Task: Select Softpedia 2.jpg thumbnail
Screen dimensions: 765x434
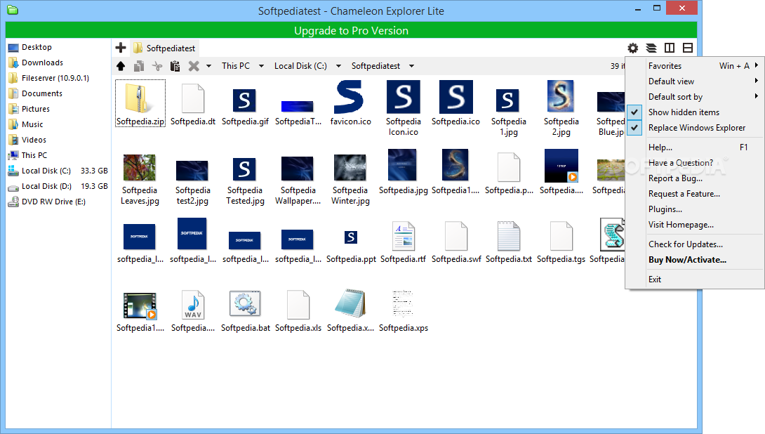Action: click(x=561, y=96)
